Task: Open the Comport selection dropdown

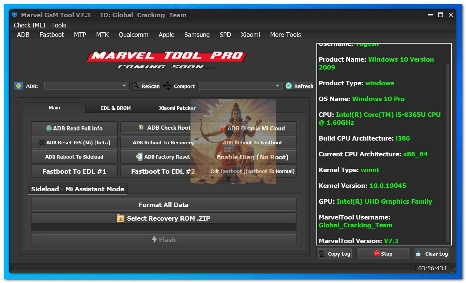Action: click(x=240, y=86)
